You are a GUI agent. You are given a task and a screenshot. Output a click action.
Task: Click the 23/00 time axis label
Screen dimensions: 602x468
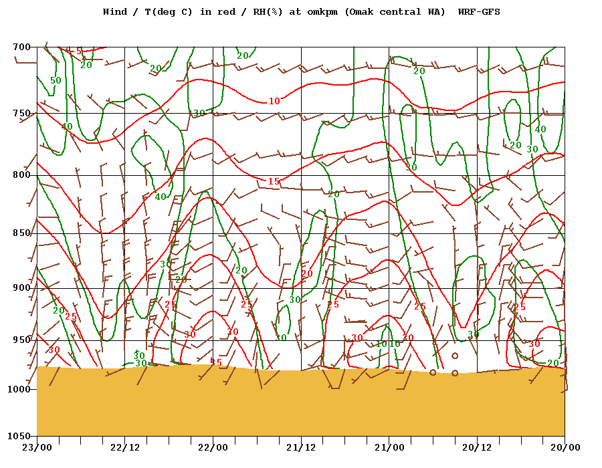click(x=37, y=448)
